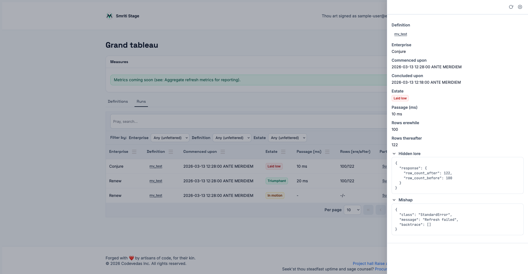Screen dimensions: 528x274
Task: Click the refresh icon in the detail panel
Action: pos(511,7)
